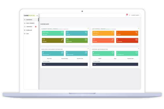This screenshot has width=164, height=109.
Task: Click the user profile icon in the header
Action: 129,15
